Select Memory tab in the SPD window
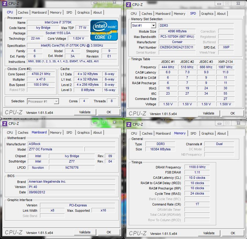Screen dimensions: 247x239 [x=179, y=14]
